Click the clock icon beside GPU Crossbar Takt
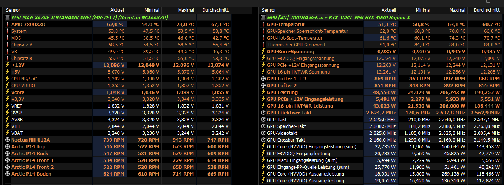Image resolution: width=504 pixels, height=185 pixels. 263,140
